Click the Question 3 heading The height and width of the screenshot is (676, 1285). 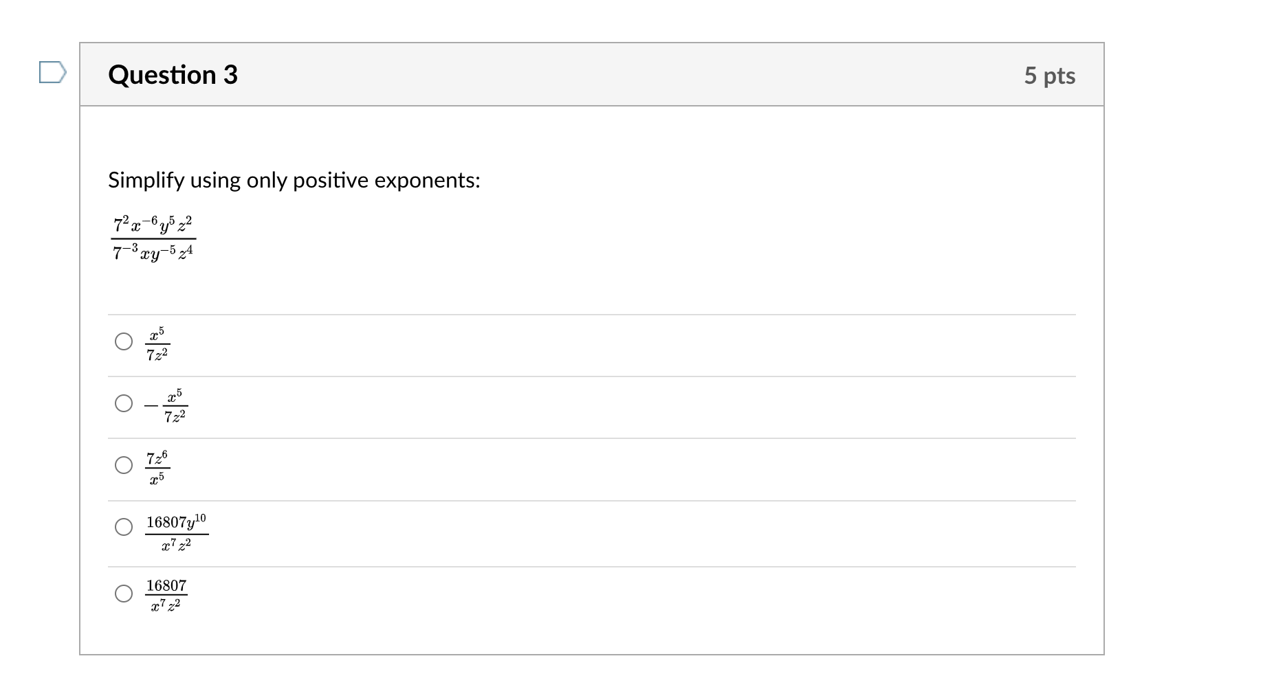coord(173,75)
